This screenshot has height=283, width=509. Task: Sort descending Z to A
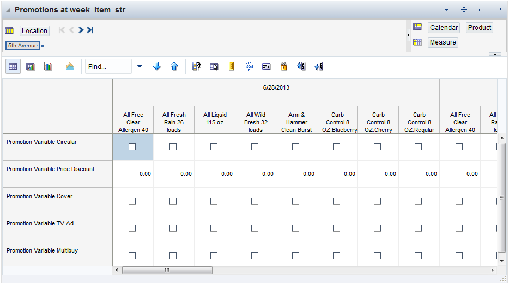319,67
